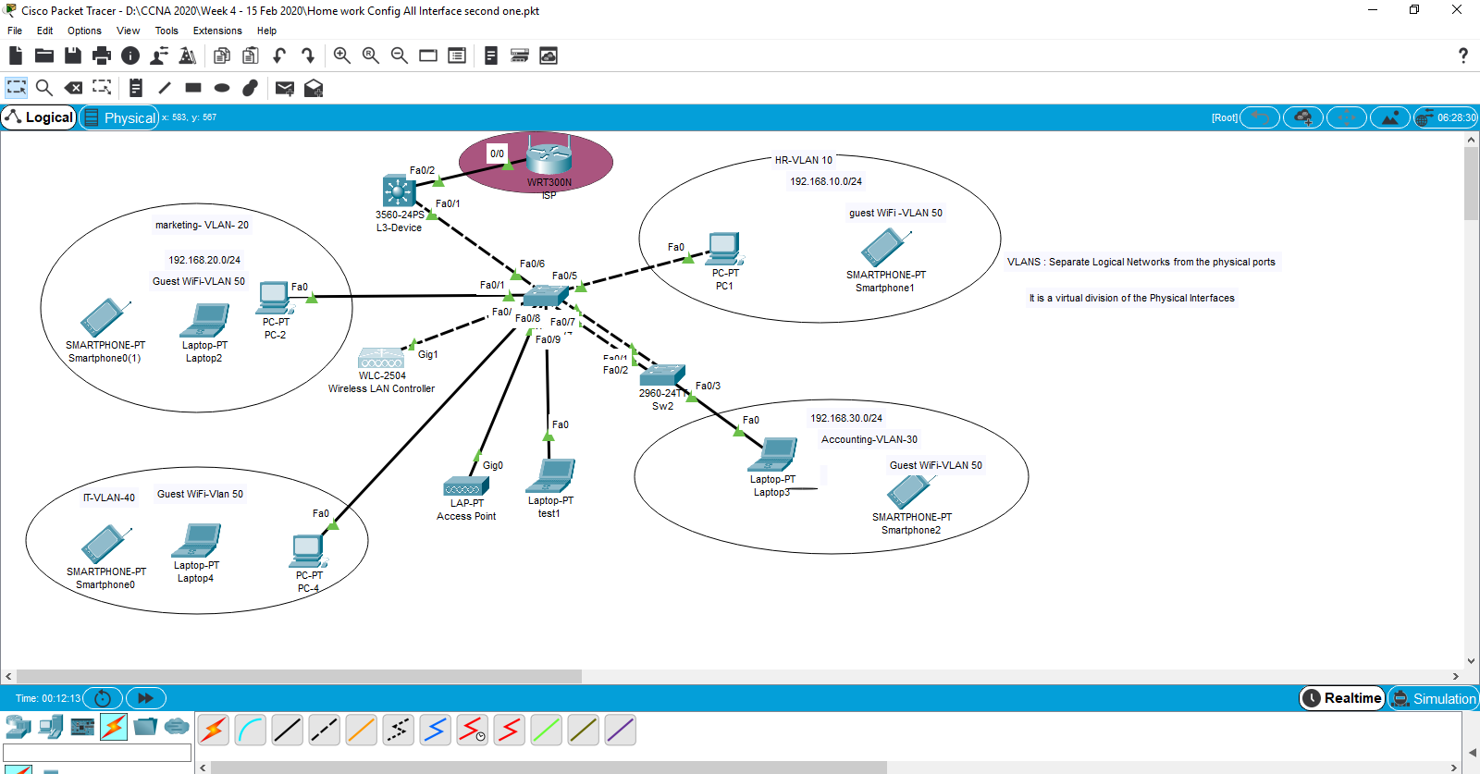The height and width of the screenshot is (774, 1480).
Task: Select the End Devices category
Action: (x=51, y=727)
